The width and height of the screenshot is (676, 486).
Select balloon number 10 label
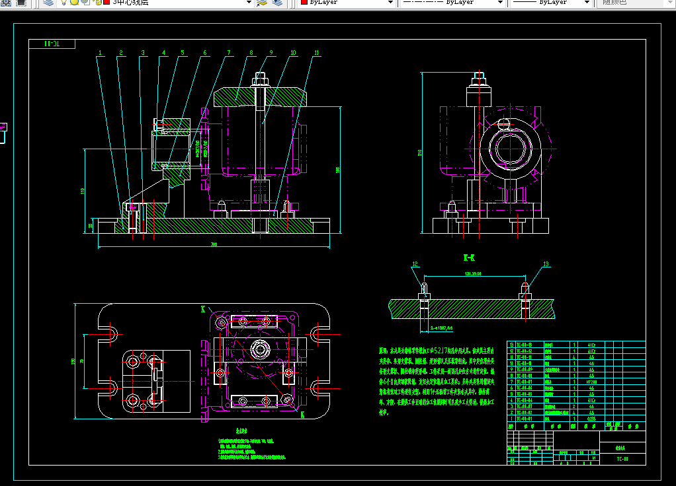tap(293, 53)
